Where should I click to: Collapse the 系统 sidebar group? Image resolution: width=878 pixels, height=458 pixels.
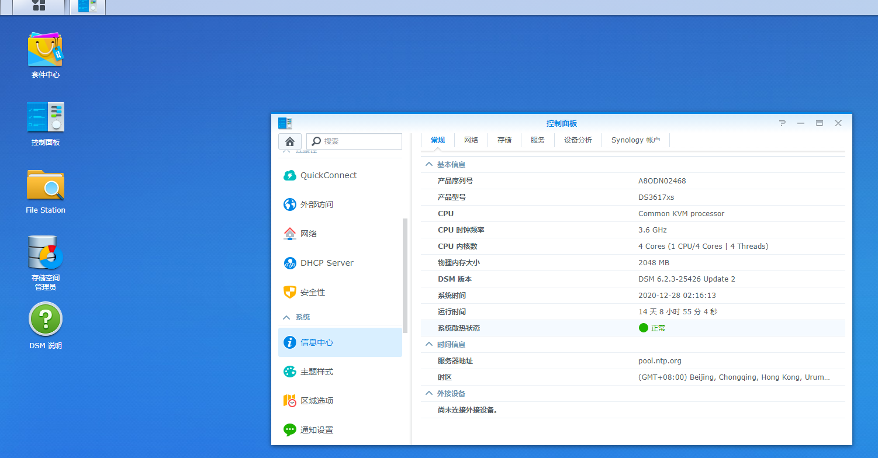(x=286, y=317)
